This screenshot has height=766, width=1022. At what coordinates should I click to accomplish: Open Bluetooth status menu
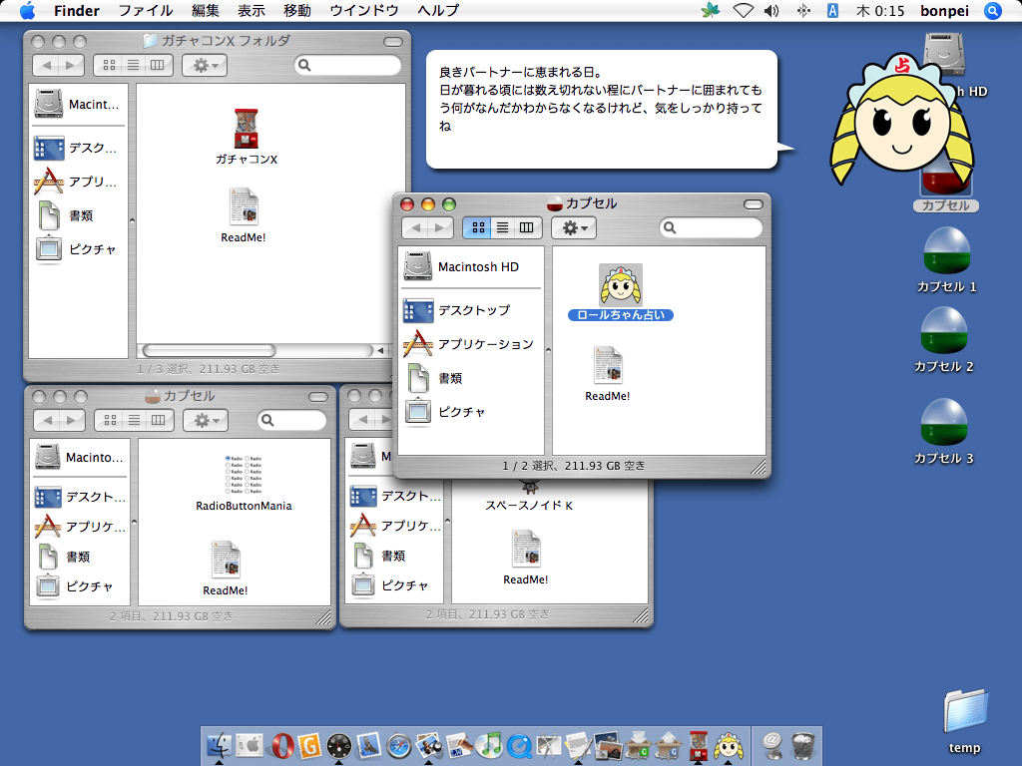tap(803, 10)
